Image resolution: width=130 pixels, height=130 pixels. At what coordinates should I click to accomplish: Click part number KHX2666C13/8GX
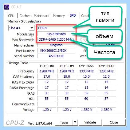53,51
